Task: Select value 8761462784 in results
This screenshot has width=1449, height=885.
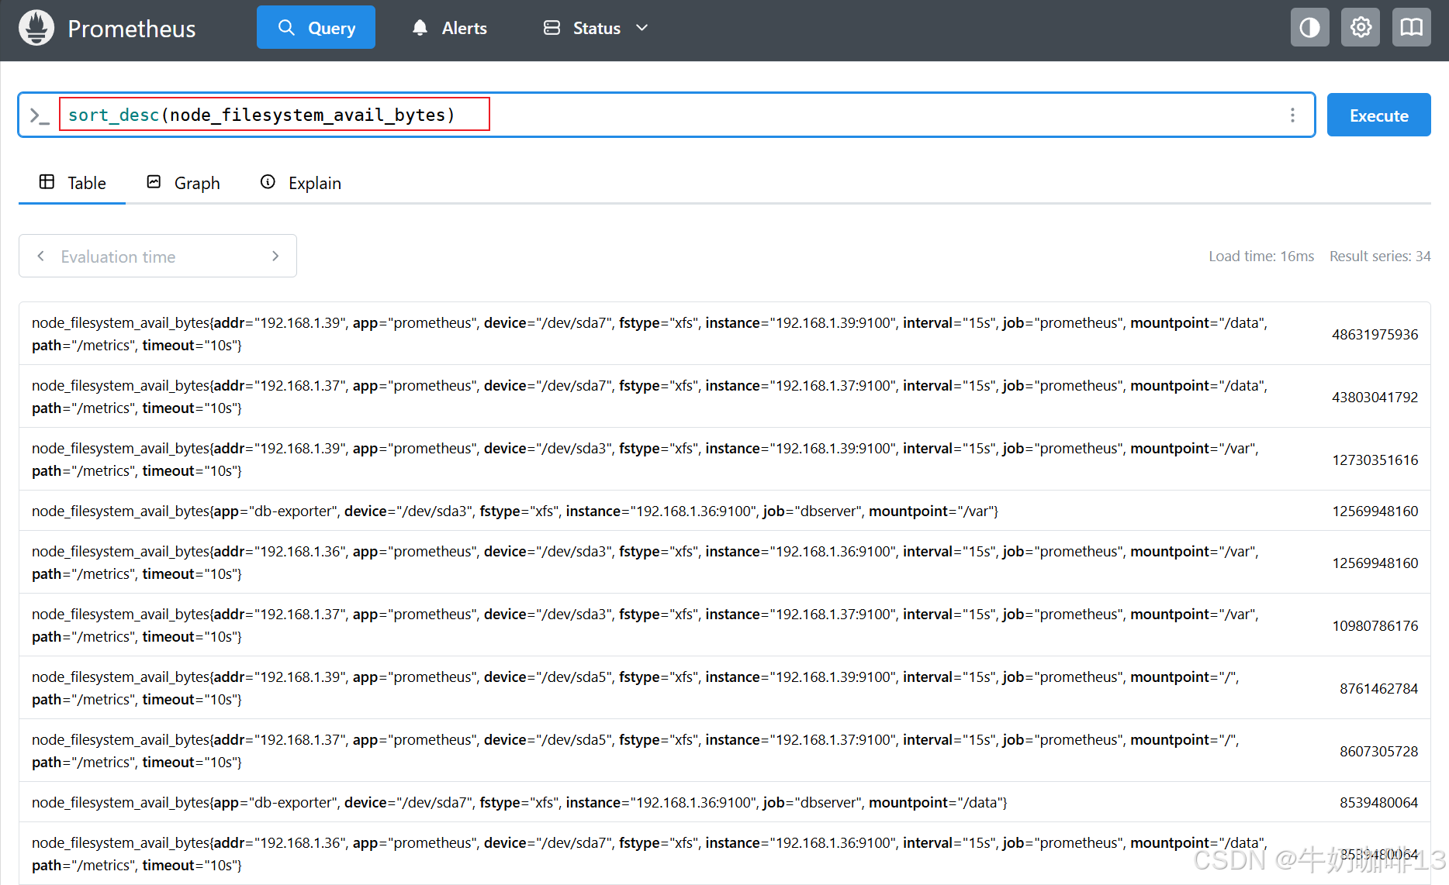Action: coord(1378,688)
